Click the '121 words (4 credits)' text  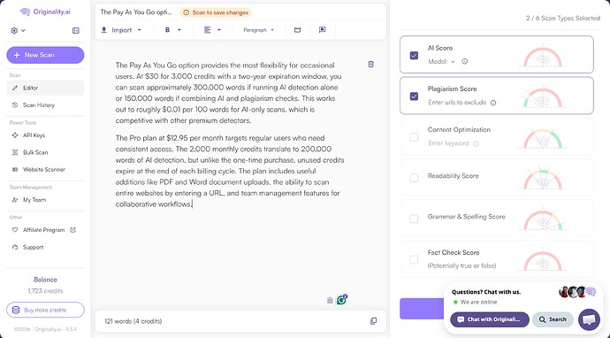[x=133, y=321]
